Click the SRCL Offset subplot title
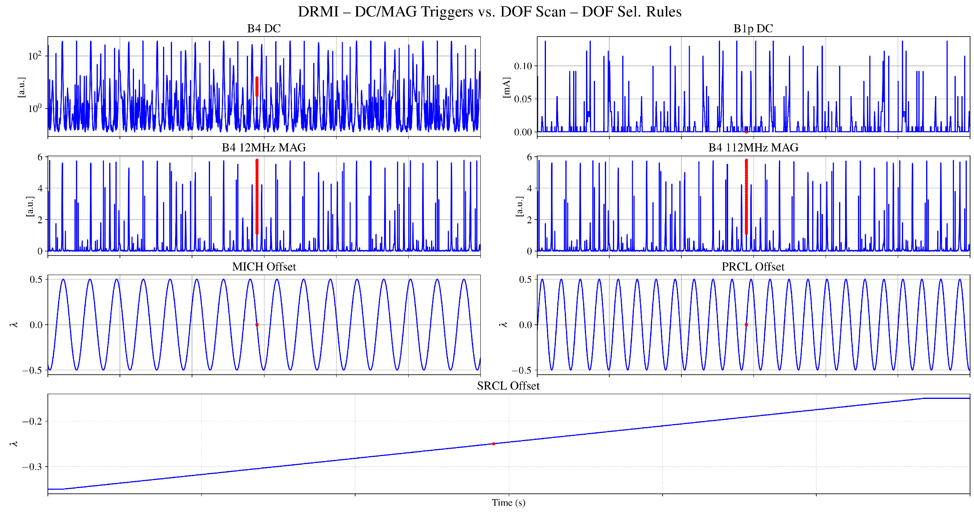This screenshot has height=512, width=974. pyautogui.click(x=508, y=386)
